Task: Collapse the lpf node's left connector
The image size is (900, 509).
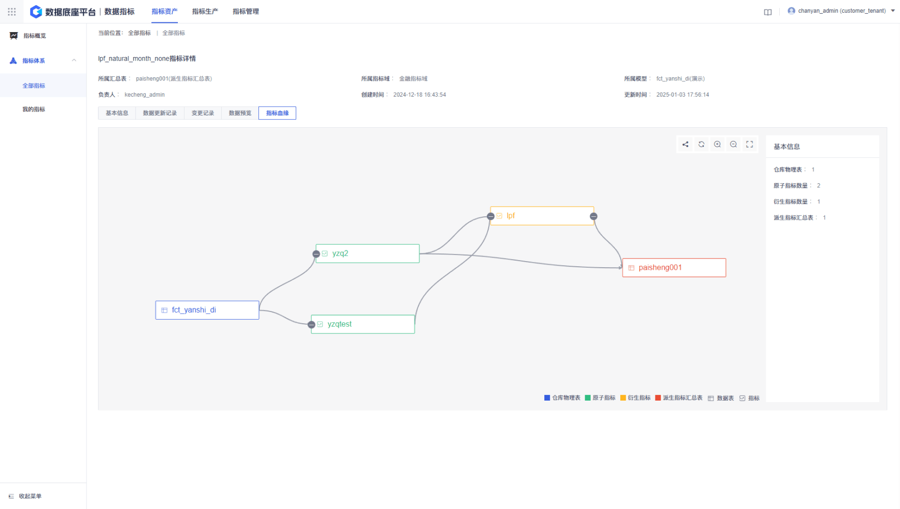Action: (491, 216)
